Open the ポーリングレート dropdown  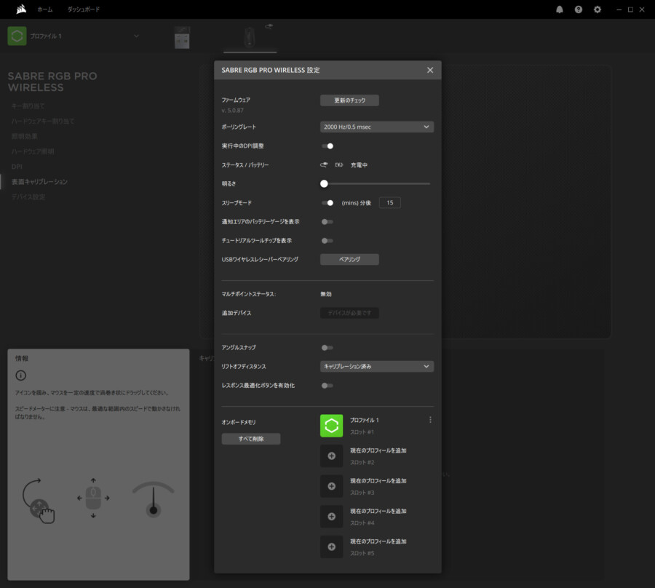[x=376, y=127]
